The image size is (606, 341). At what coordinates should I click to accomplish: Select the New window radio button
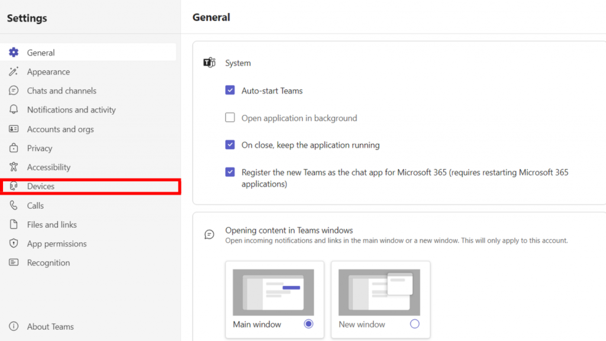pyautogui.click(x=414, y=324)
